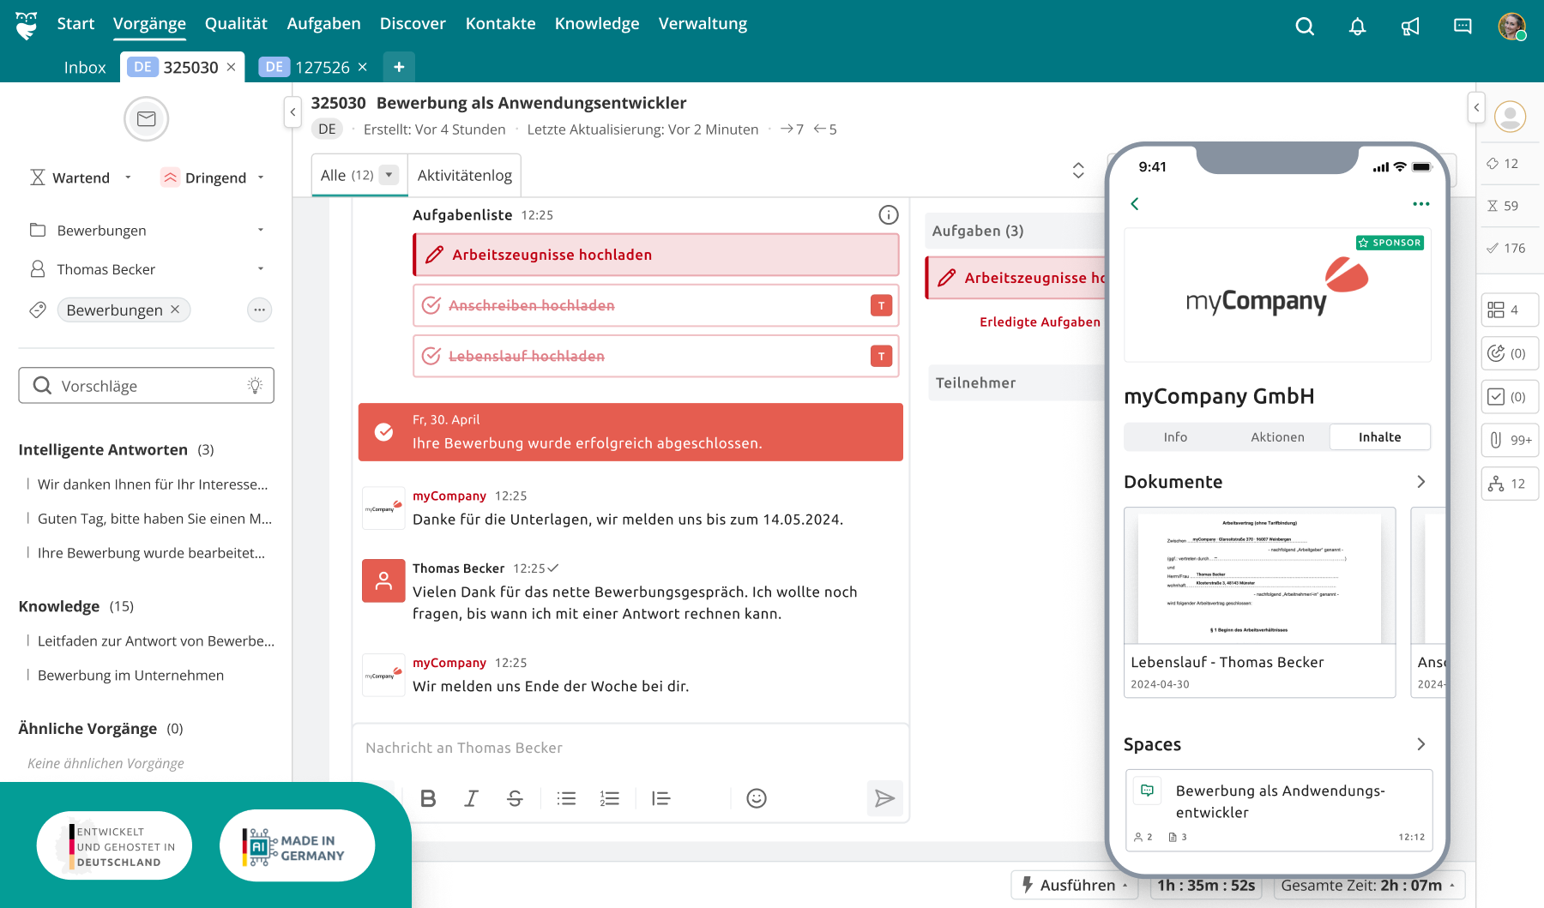Click Erledigte Aufgaben link
This screenshot has height=908, width=1544.
coord(1040,322)
